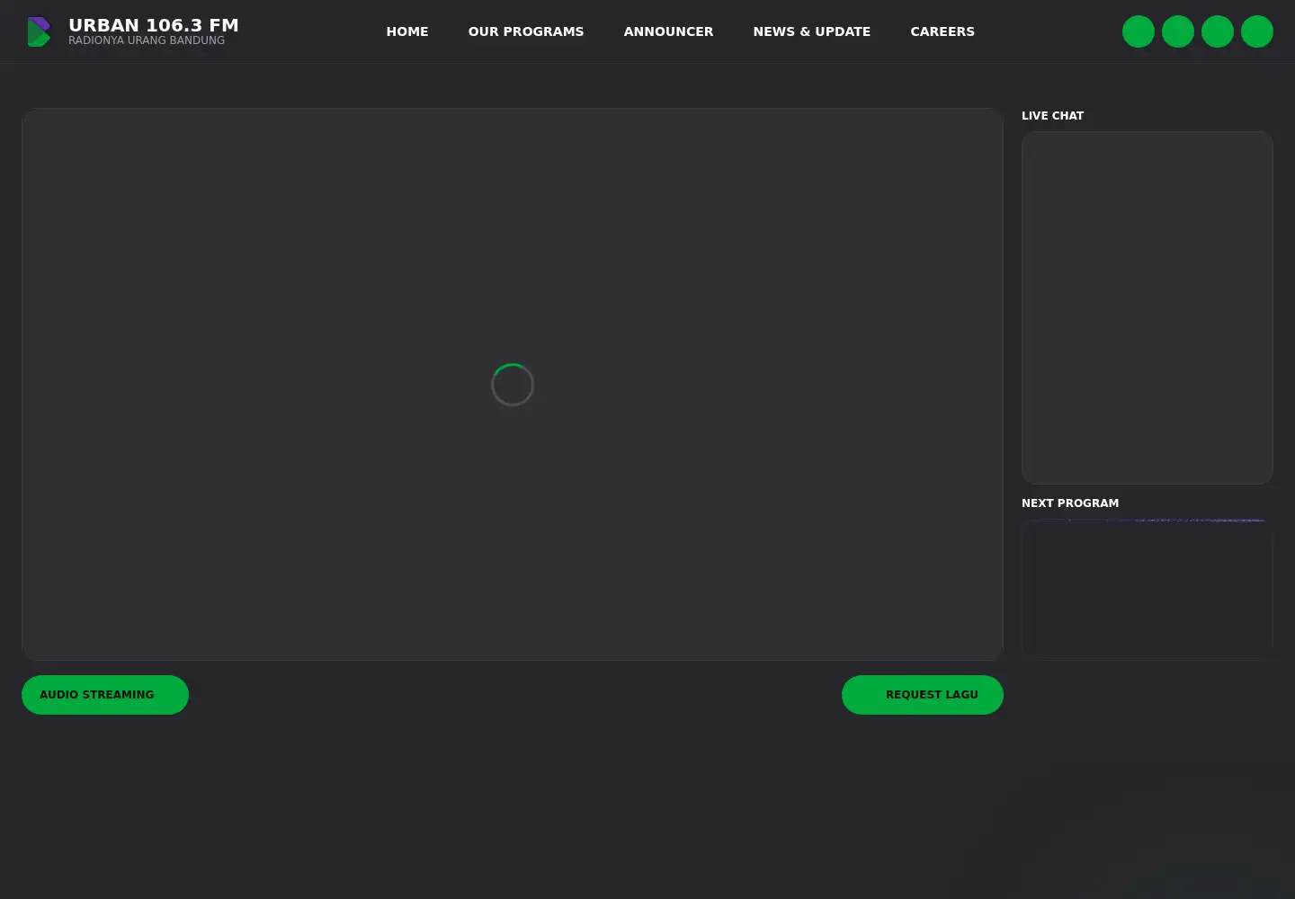The image size is (1295, 899).
Task: Click the "RADIONYA URANG BANDUNG" tagline
Action: pos(147,40)
